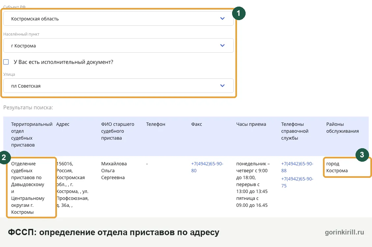Expand chevron in пл Советская field
372x247 pixels.
coord(222,86)
